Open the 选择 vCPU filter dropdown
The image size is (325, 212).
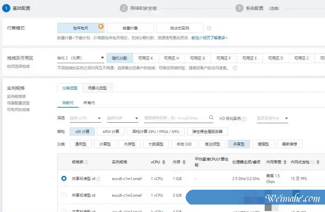(85, 118)
